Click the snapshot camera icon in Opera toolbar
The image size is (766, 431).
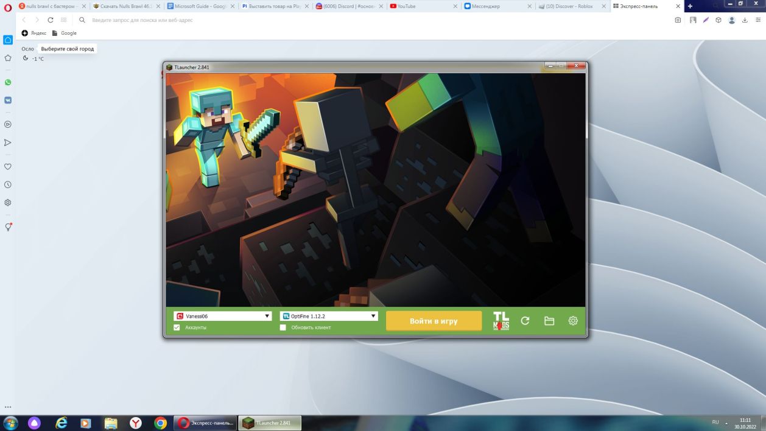[678, 20]
